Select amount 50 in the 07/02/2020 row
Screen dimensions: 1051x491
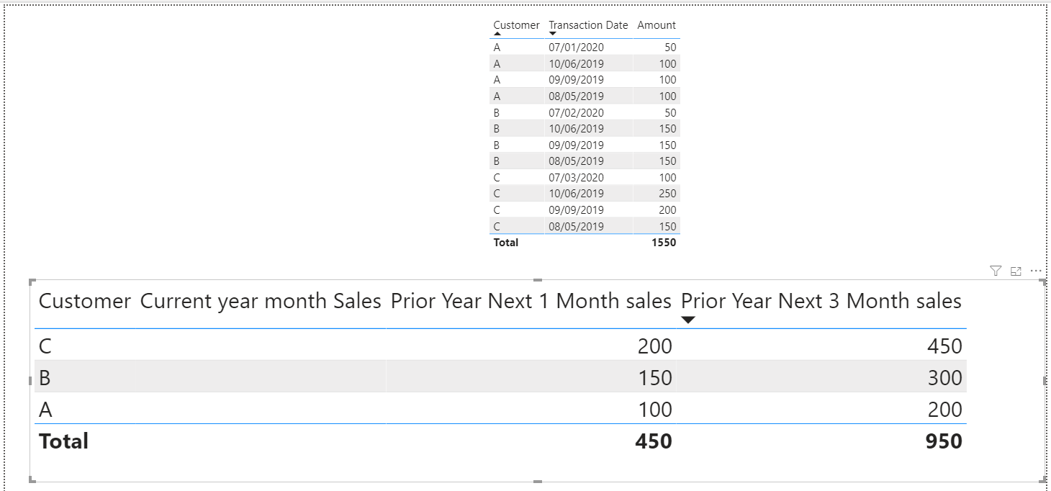670,112
